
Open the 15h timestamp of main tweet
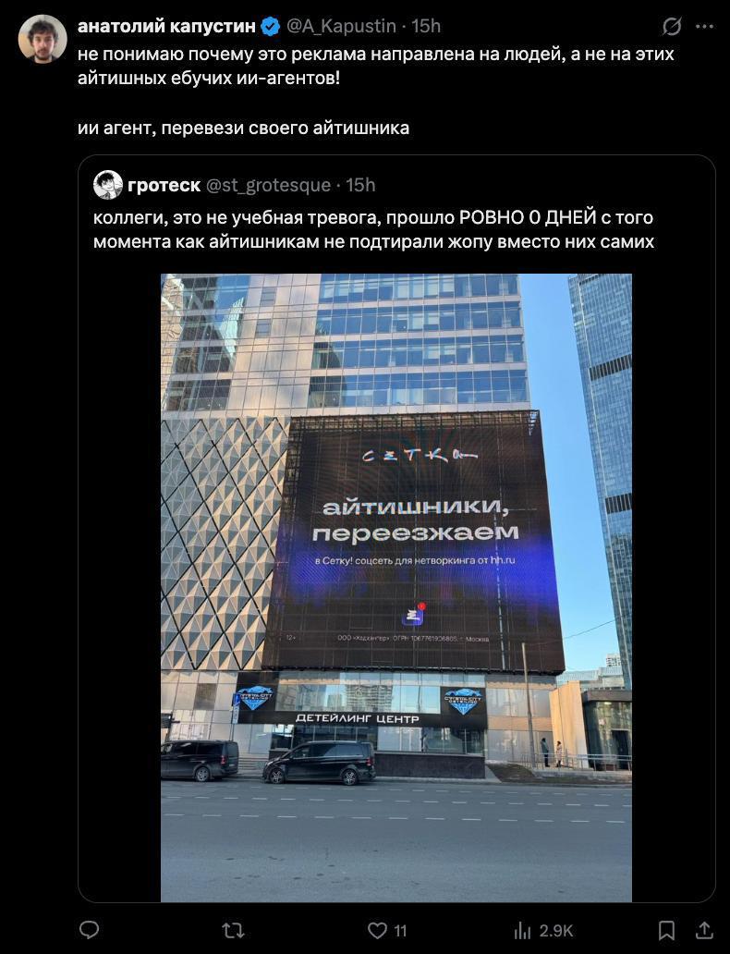(x=426, y=26)
